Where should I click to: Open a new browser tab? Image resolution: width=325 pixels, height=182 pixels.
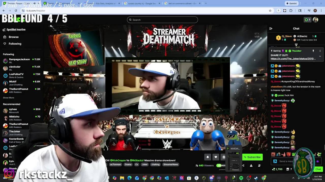[x=206, y=3]
